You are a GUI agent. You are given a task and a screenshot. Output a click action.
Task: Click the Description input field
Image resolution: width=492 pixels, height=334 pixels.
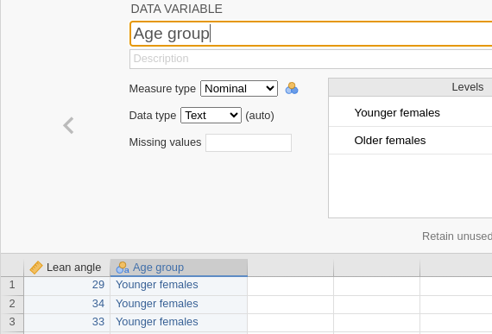(311, 59)
